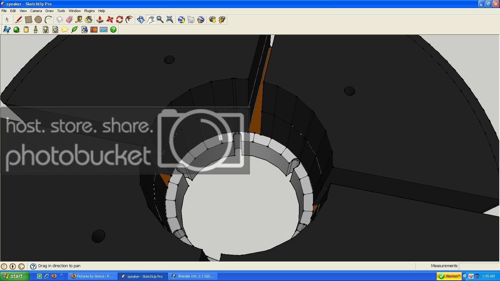Activate the Move tool
Screen dimensions: 500x281
[x=110, y=20]
